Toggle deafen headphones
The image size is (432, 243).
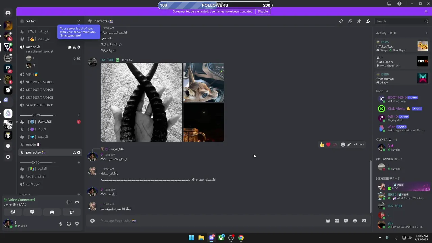69,224
